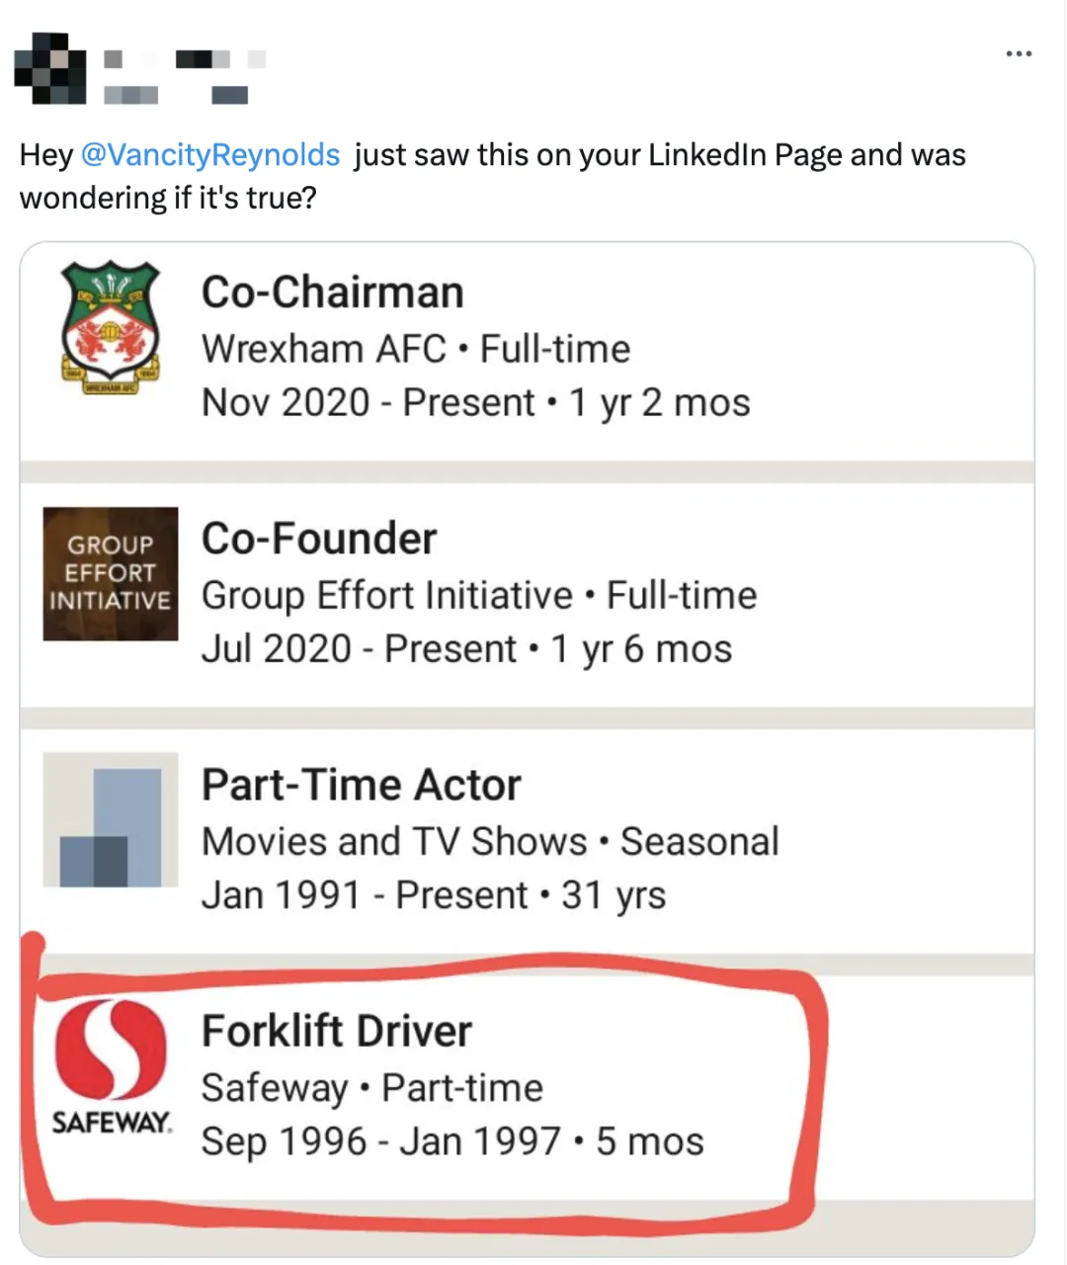The image size is (1067, 1265).
Task: Click the Wrexham AFC • Full-time line
Action: tap(416, 349)
